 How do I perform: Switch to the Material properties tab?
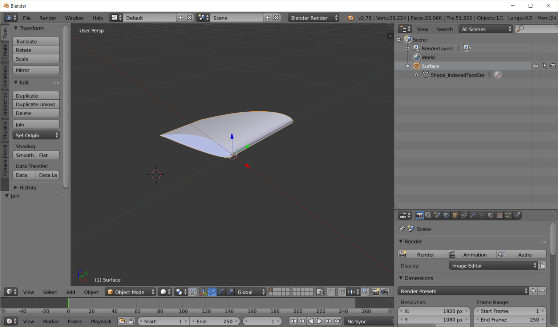pyautogui.click(x=490, y=215)
